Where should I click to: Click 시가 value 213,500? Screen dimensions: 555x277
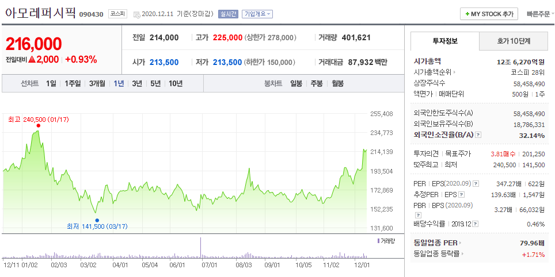(x=164, y=63)
